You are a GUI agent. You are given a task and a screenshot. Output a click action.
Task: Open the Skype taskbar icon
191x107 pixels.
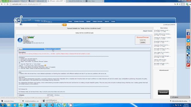(58, 105)
